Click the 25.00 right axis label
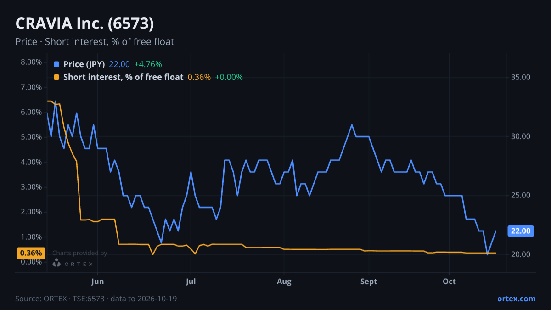The image size is (551, 310). point(521,195)
